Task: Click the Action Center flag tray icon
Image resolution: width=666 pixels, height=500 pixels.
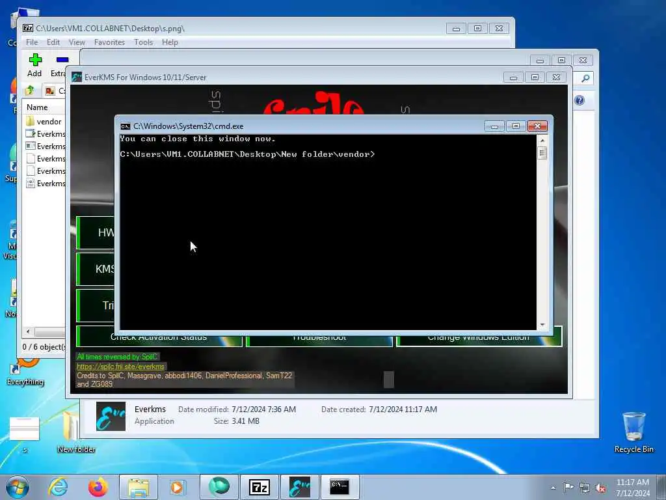Action: tap(568, 488)
